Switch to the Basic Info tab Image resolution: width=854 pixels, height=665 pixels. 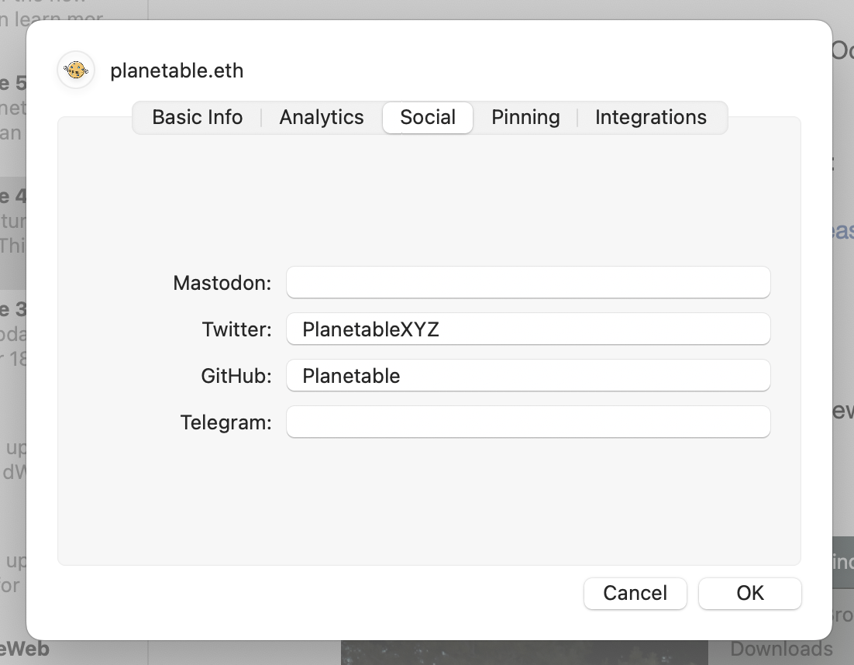coord(198,118)
